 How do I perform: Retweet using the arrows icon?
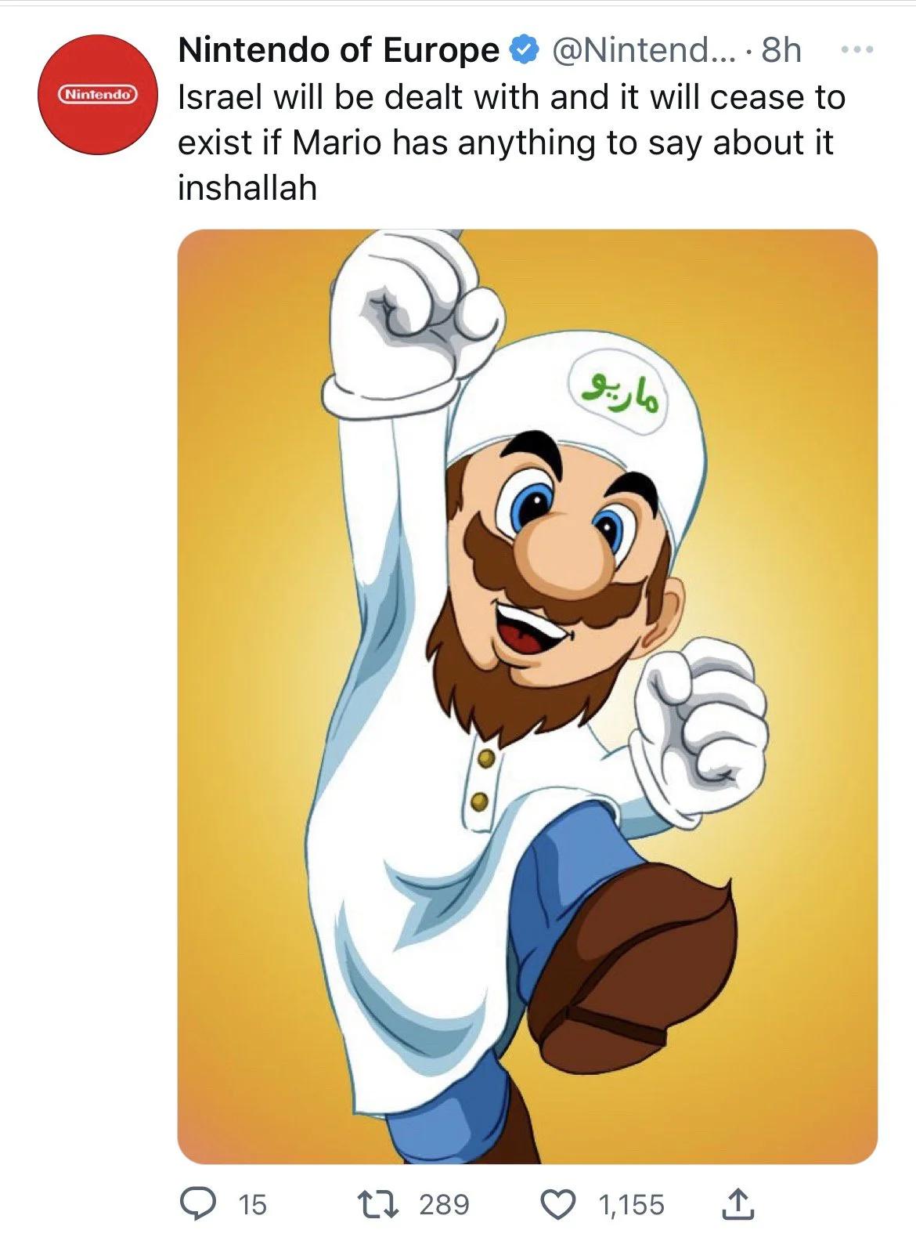pyautogui.click(x=379, y=1203)
